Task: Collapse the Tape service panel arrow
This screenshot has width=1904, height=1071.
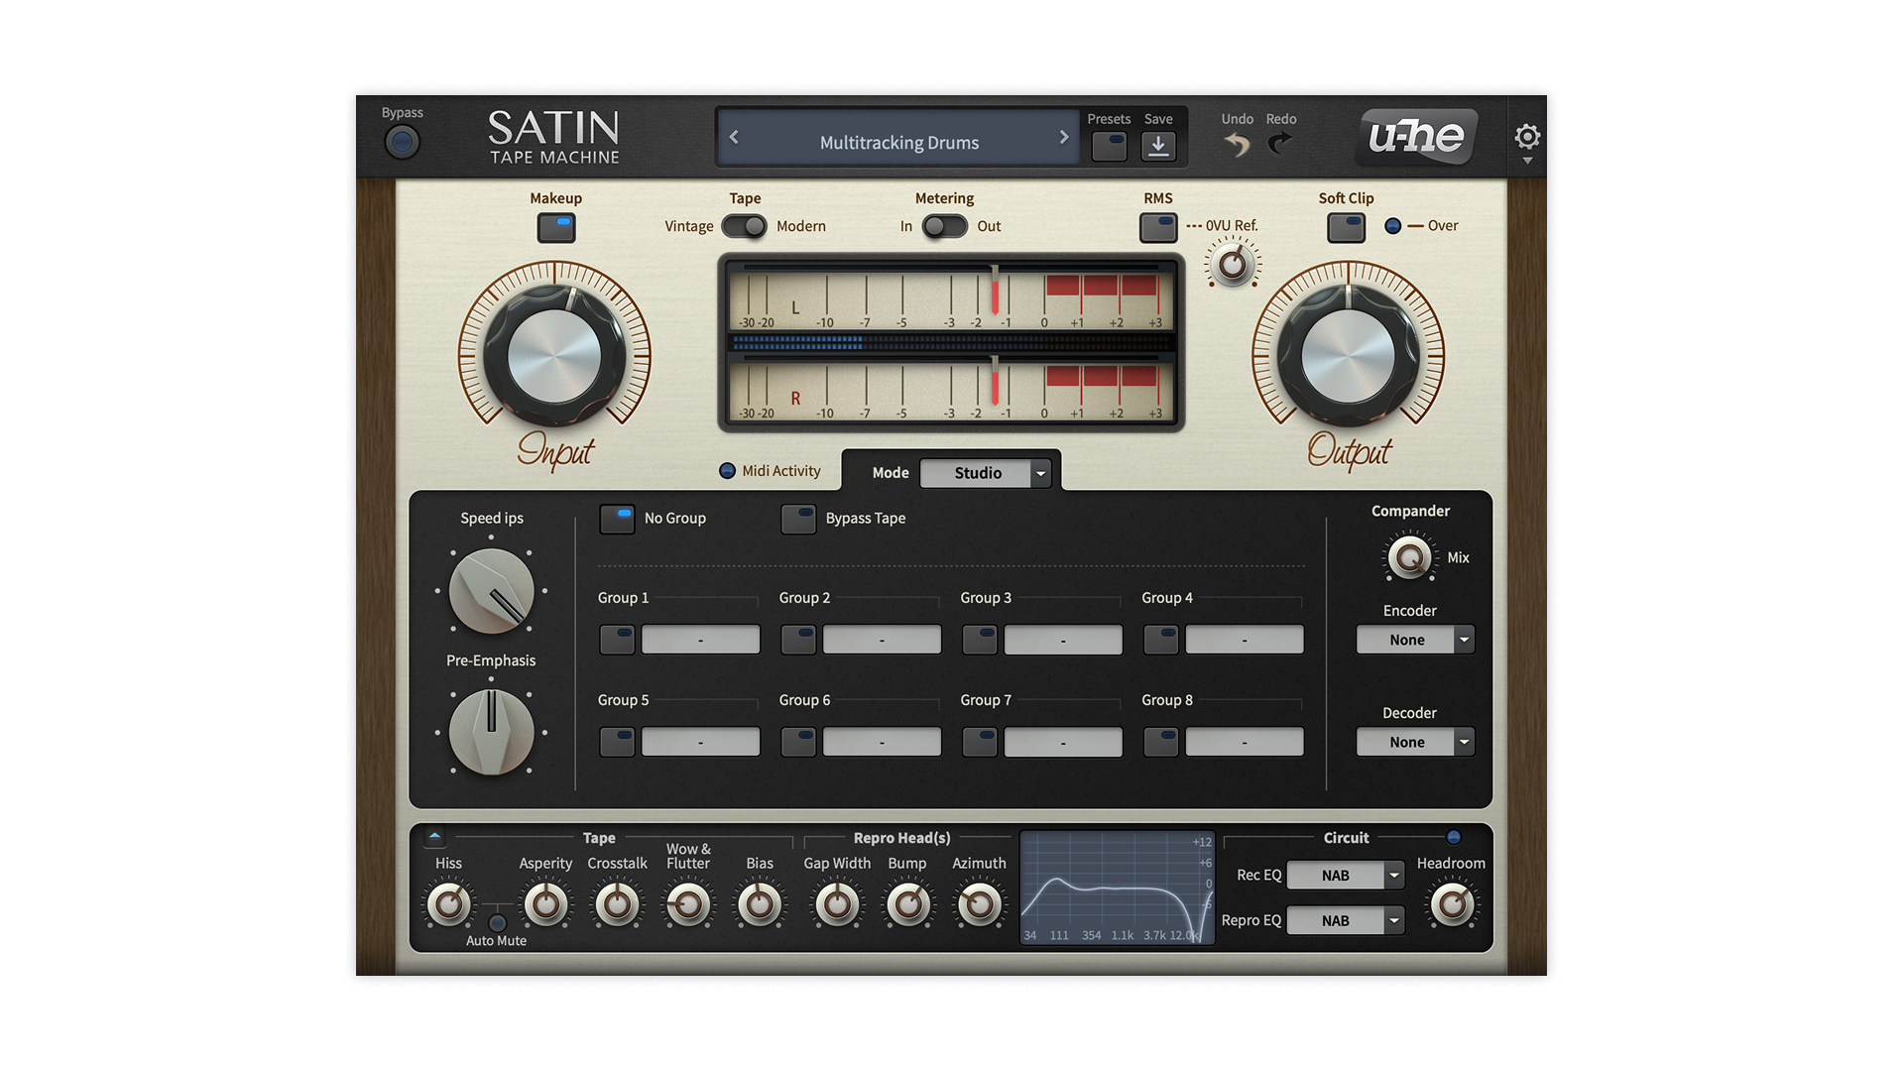Action: pos(434,838)
